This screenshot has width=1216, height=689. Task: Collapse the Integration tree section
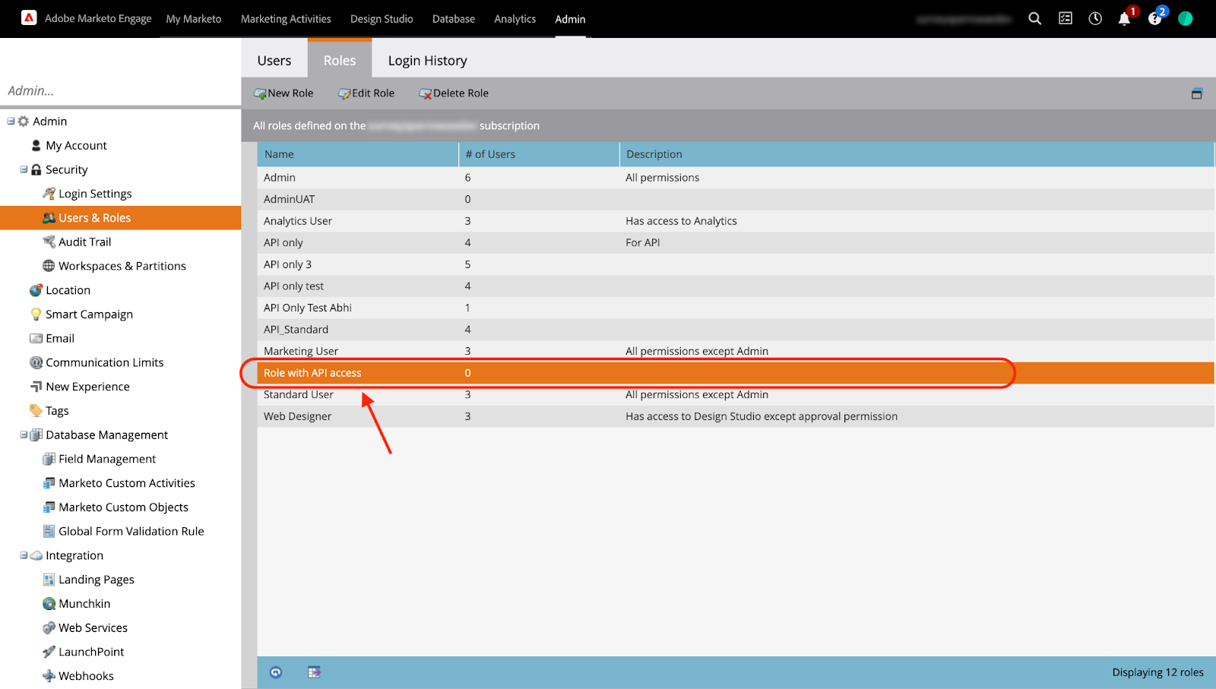click(x=24, y=555)
